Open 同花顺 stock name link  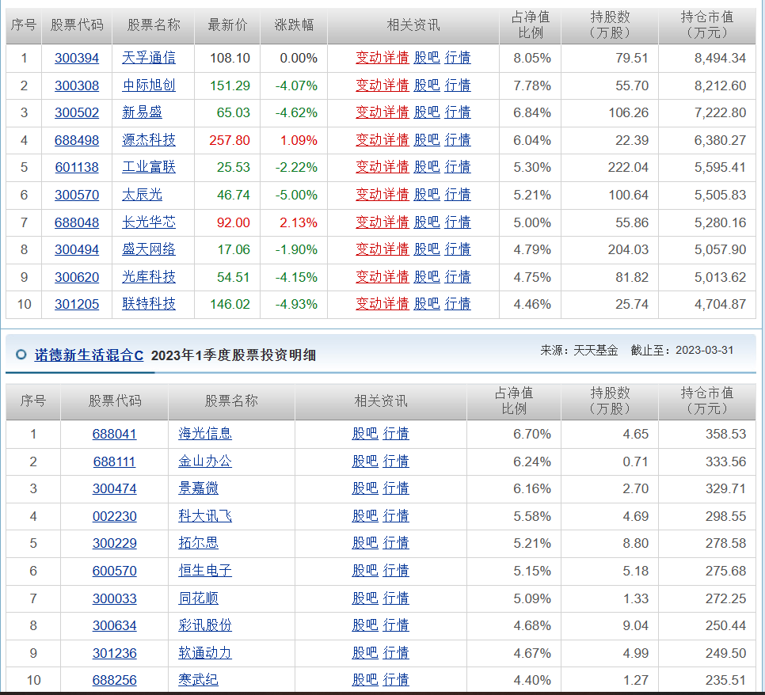[x=198, y=599]
